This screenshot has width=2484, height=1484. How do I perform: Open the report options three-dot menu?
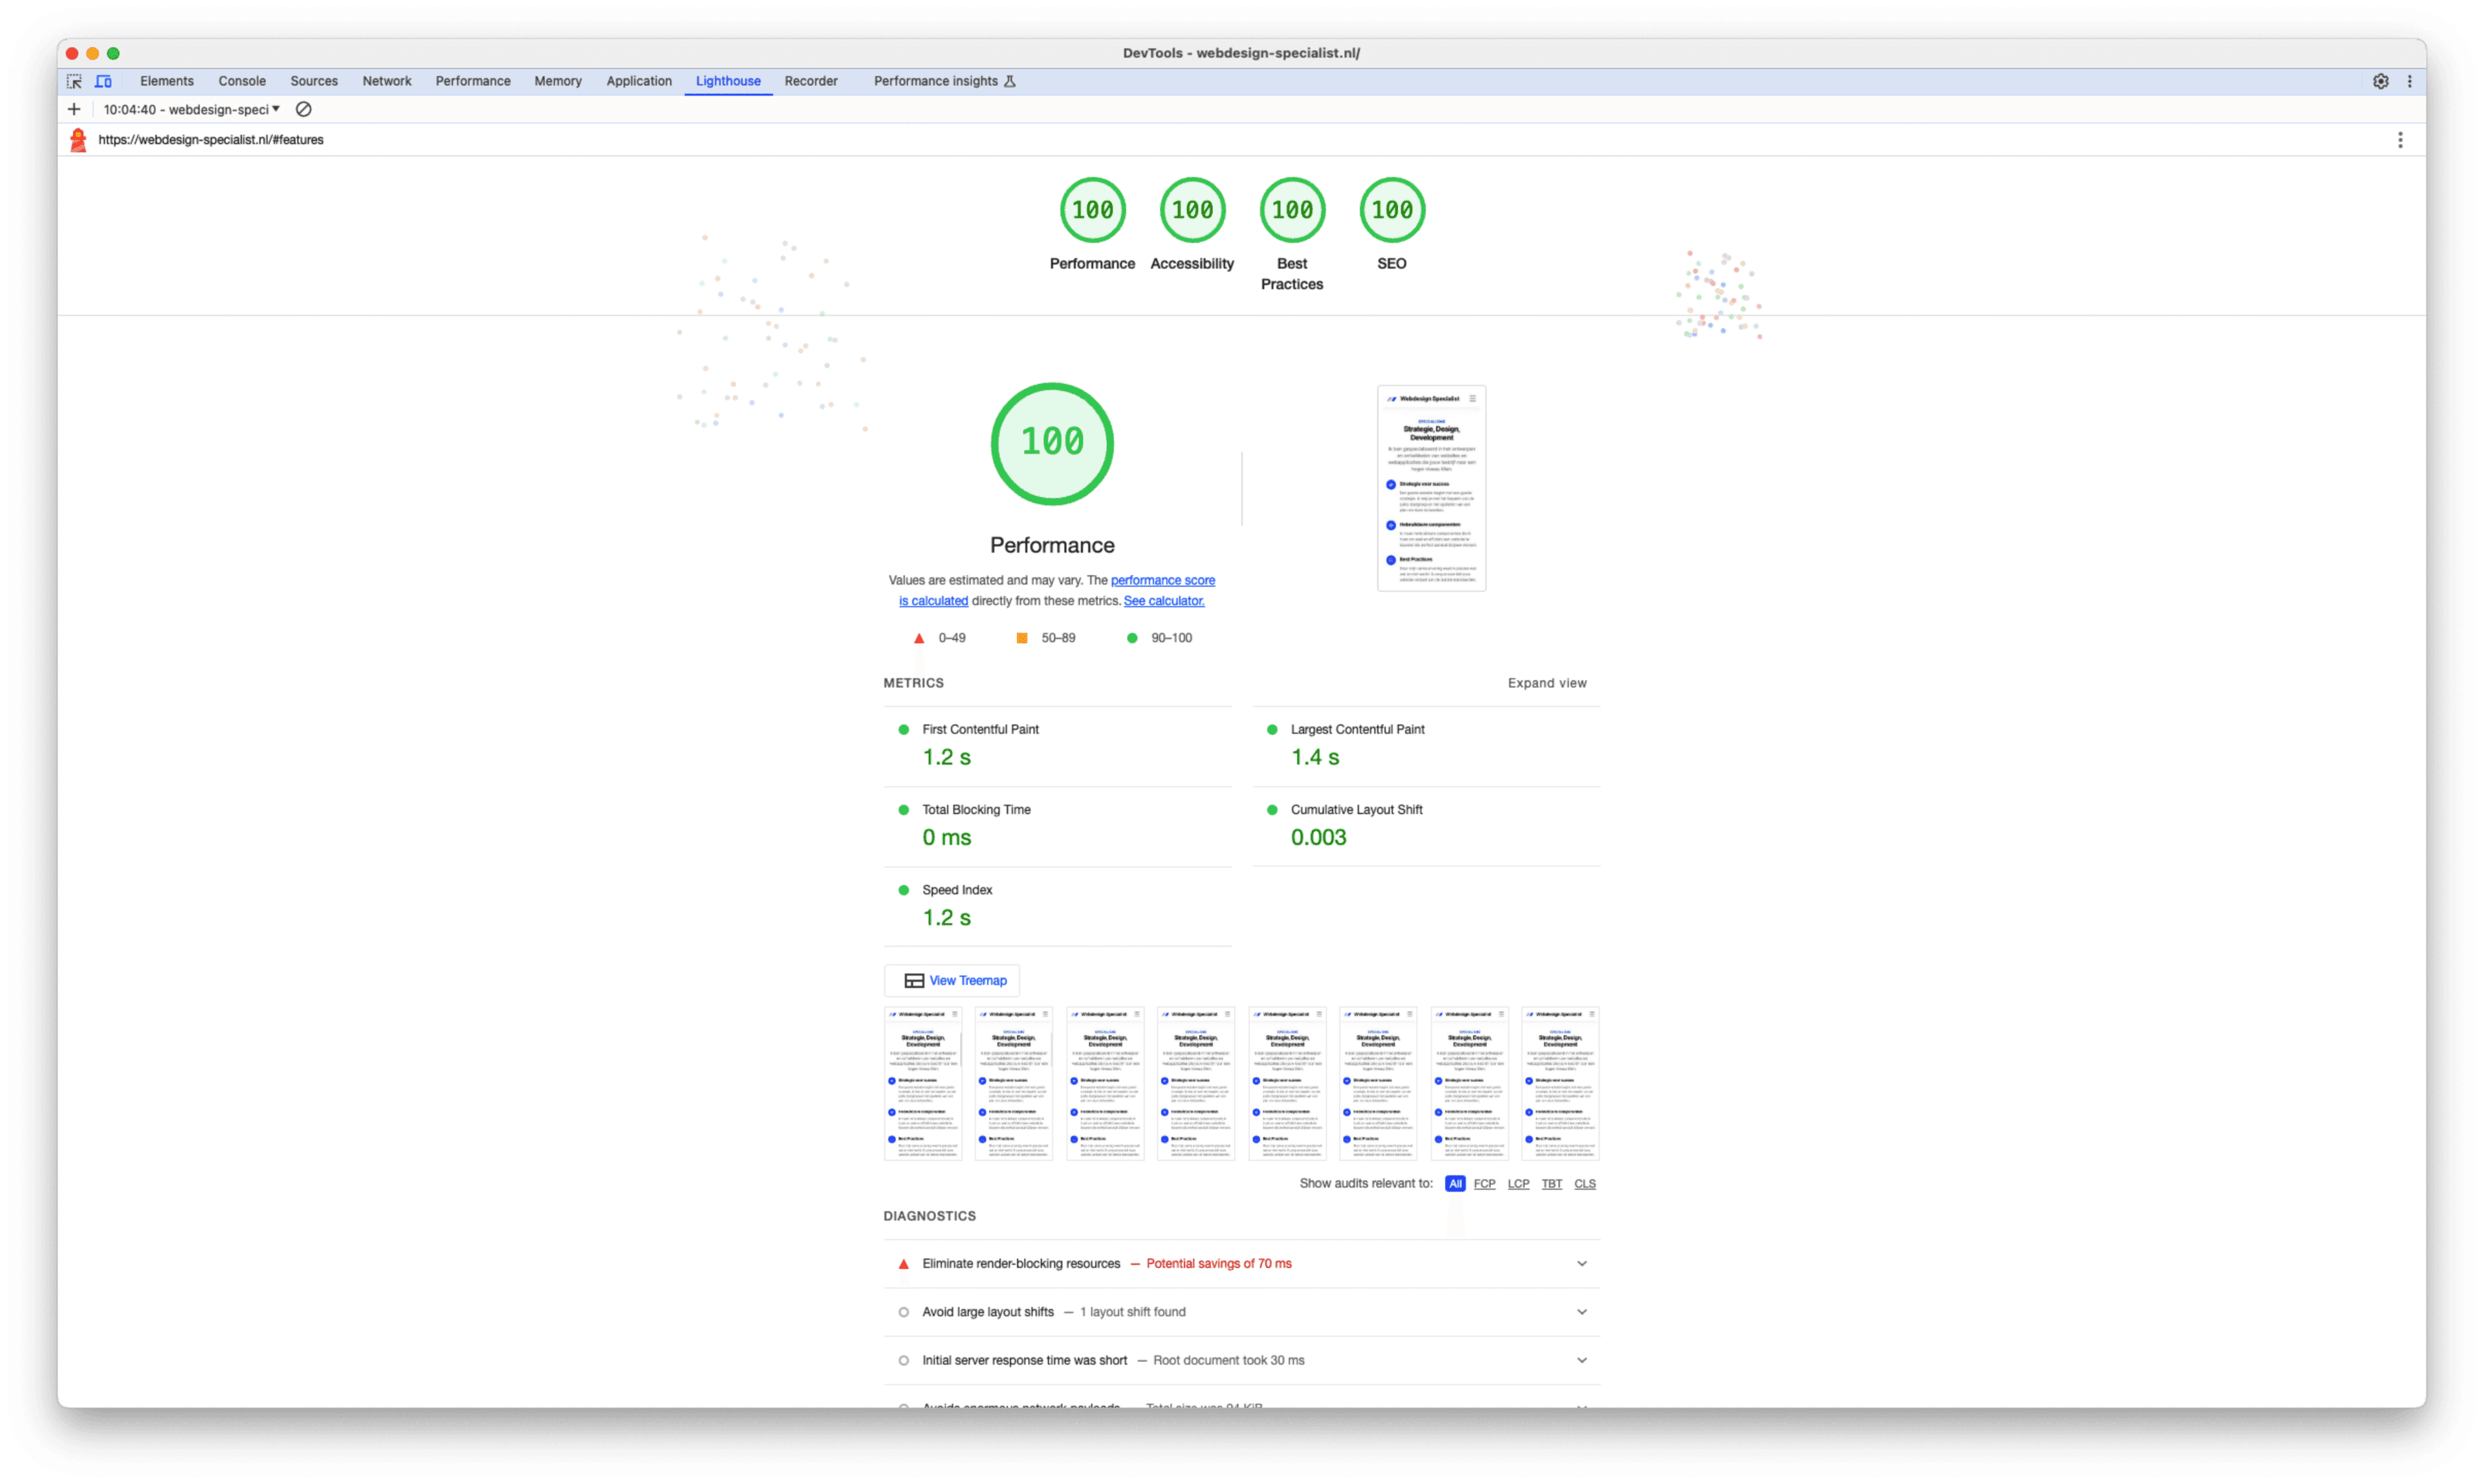click(2400, 139)
